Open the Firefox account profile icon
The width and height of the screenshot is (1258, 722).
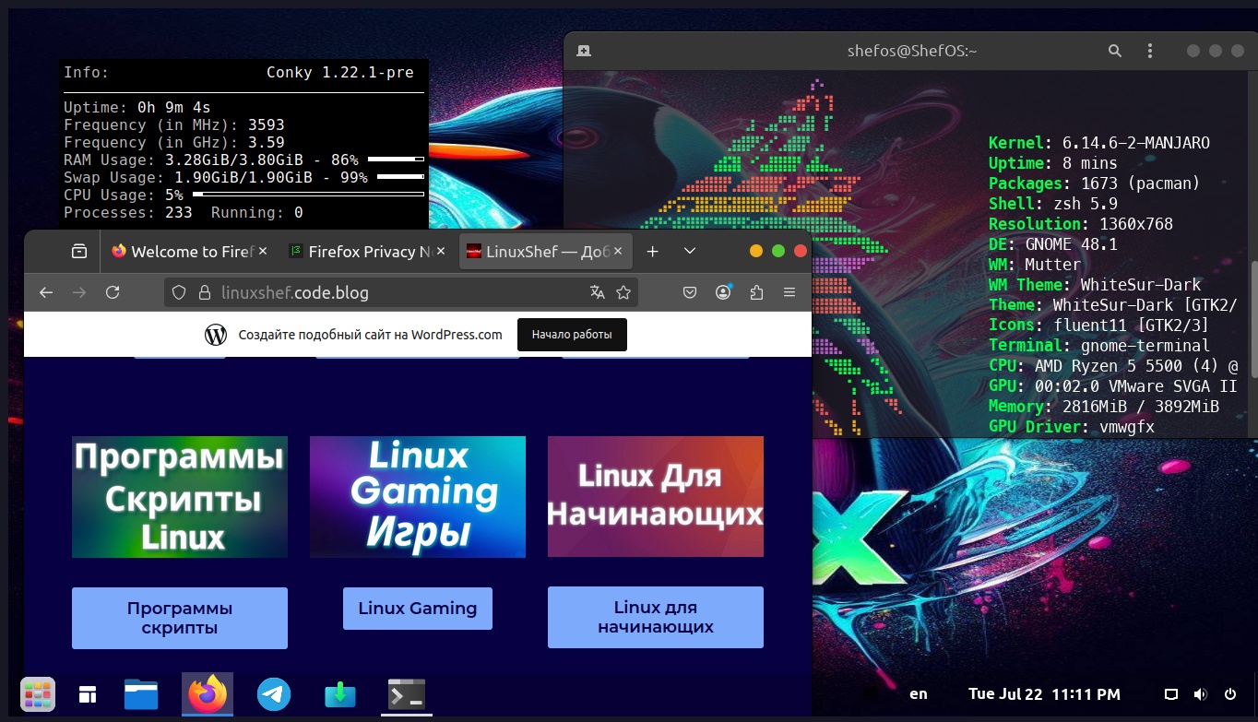click(x=724, y=292)
